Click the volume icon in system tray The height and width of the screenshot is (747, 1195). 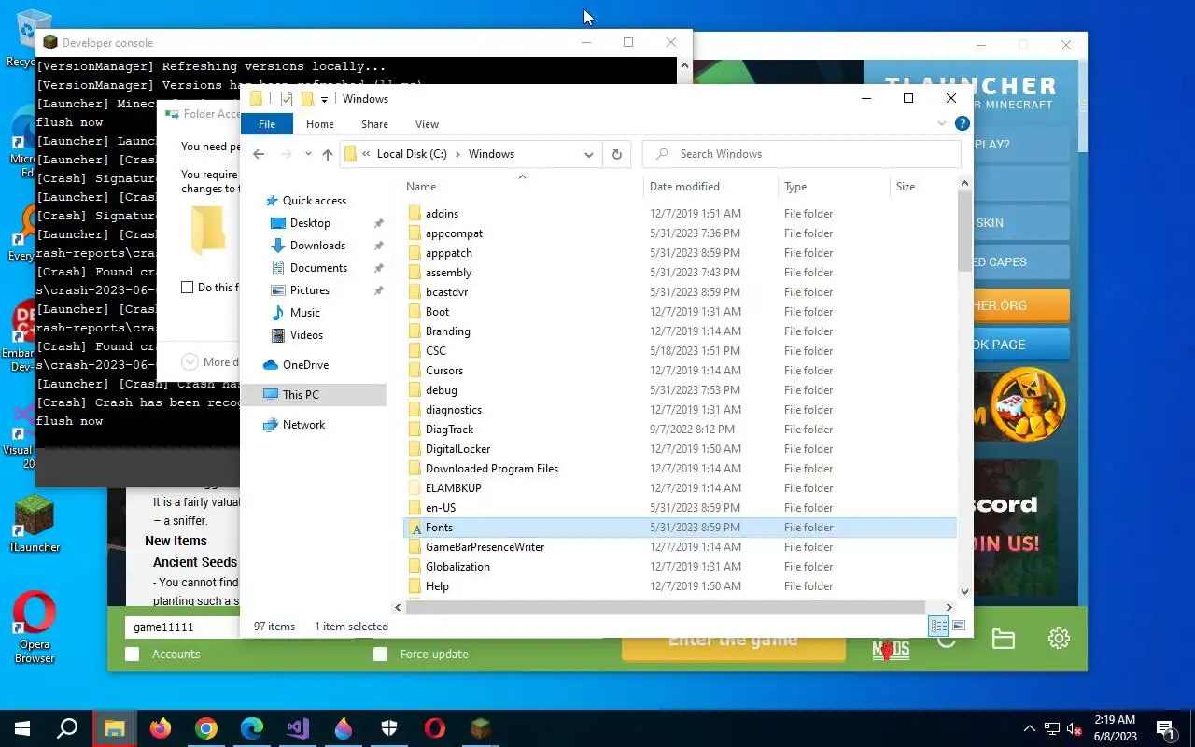point(1074,728)
